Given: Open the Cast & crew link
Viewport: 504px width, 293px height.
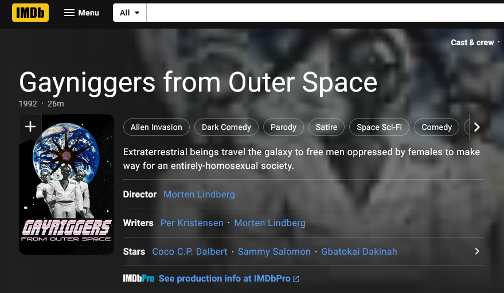Looking at the screenshot, I should pos(472,42).
